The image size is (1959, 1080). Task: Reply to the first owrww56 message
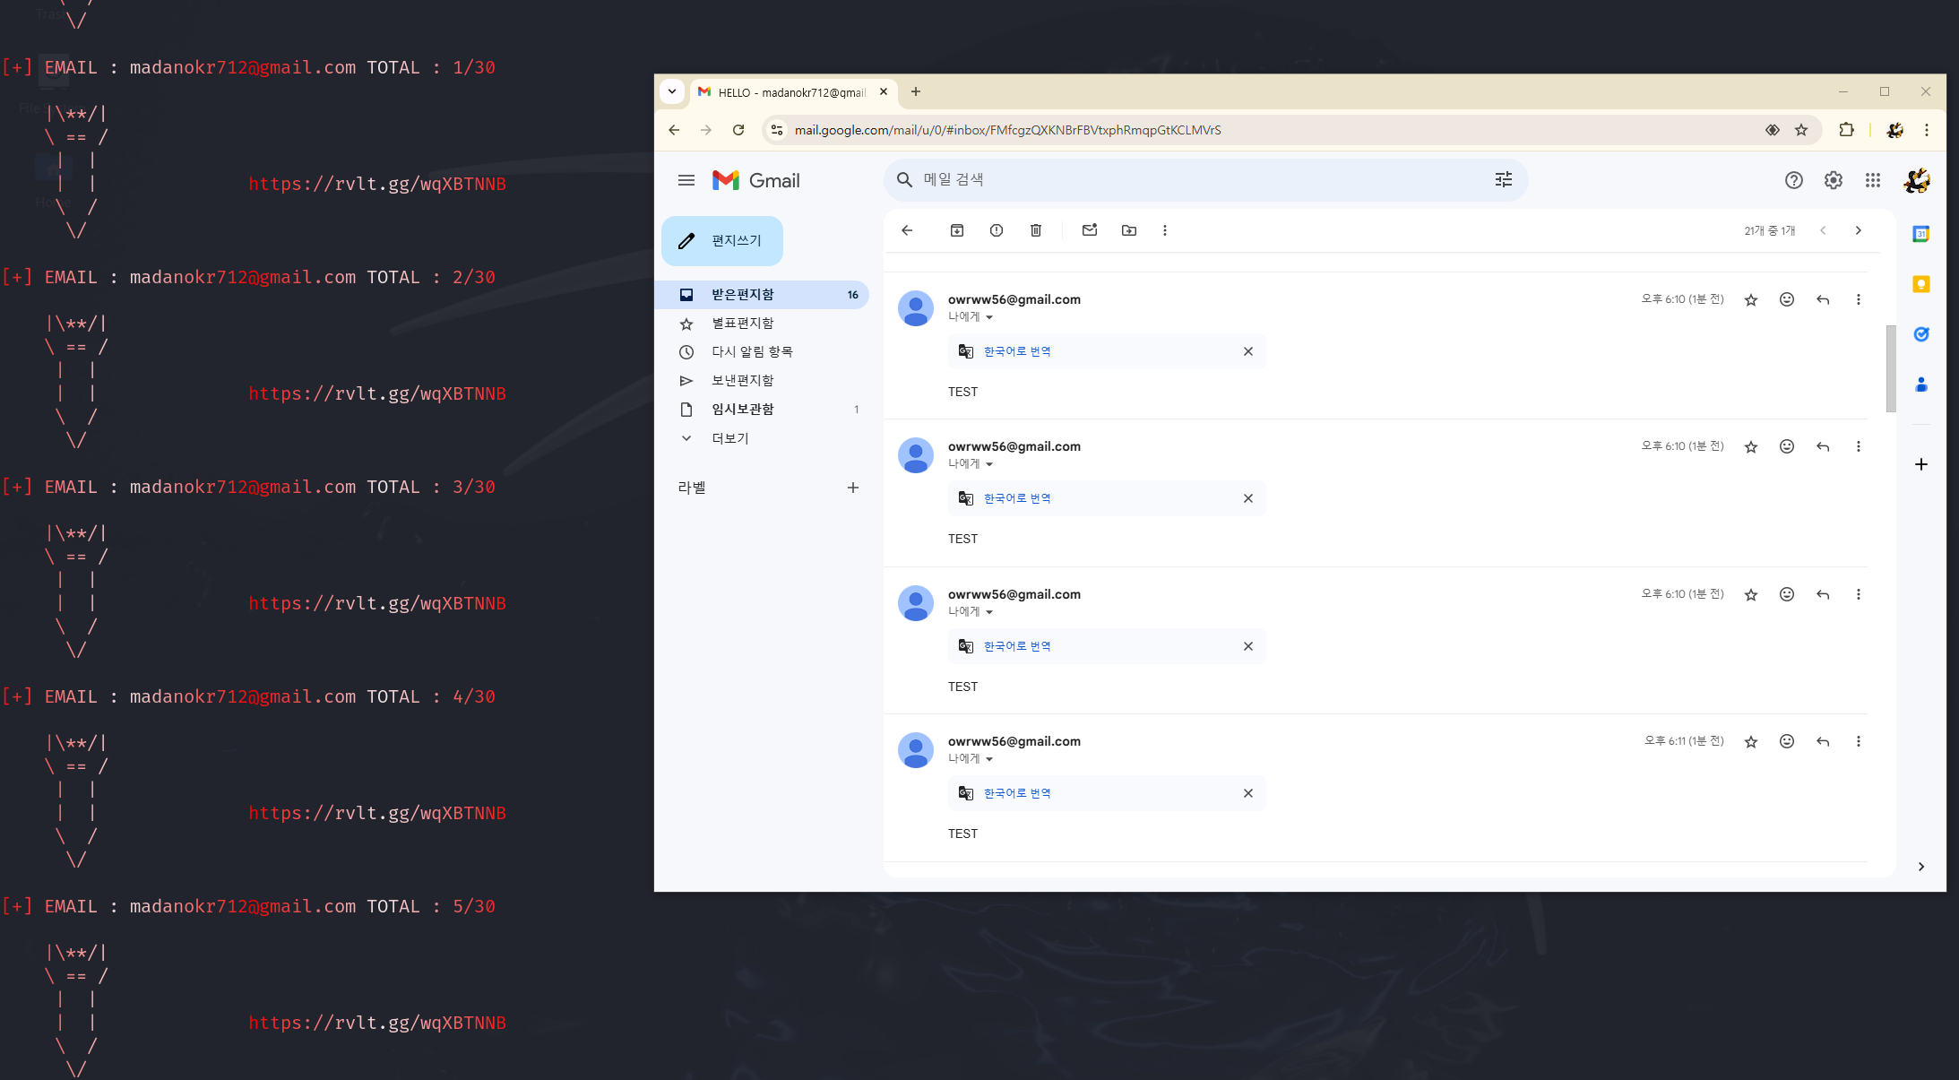click(x=1822, y=299)
